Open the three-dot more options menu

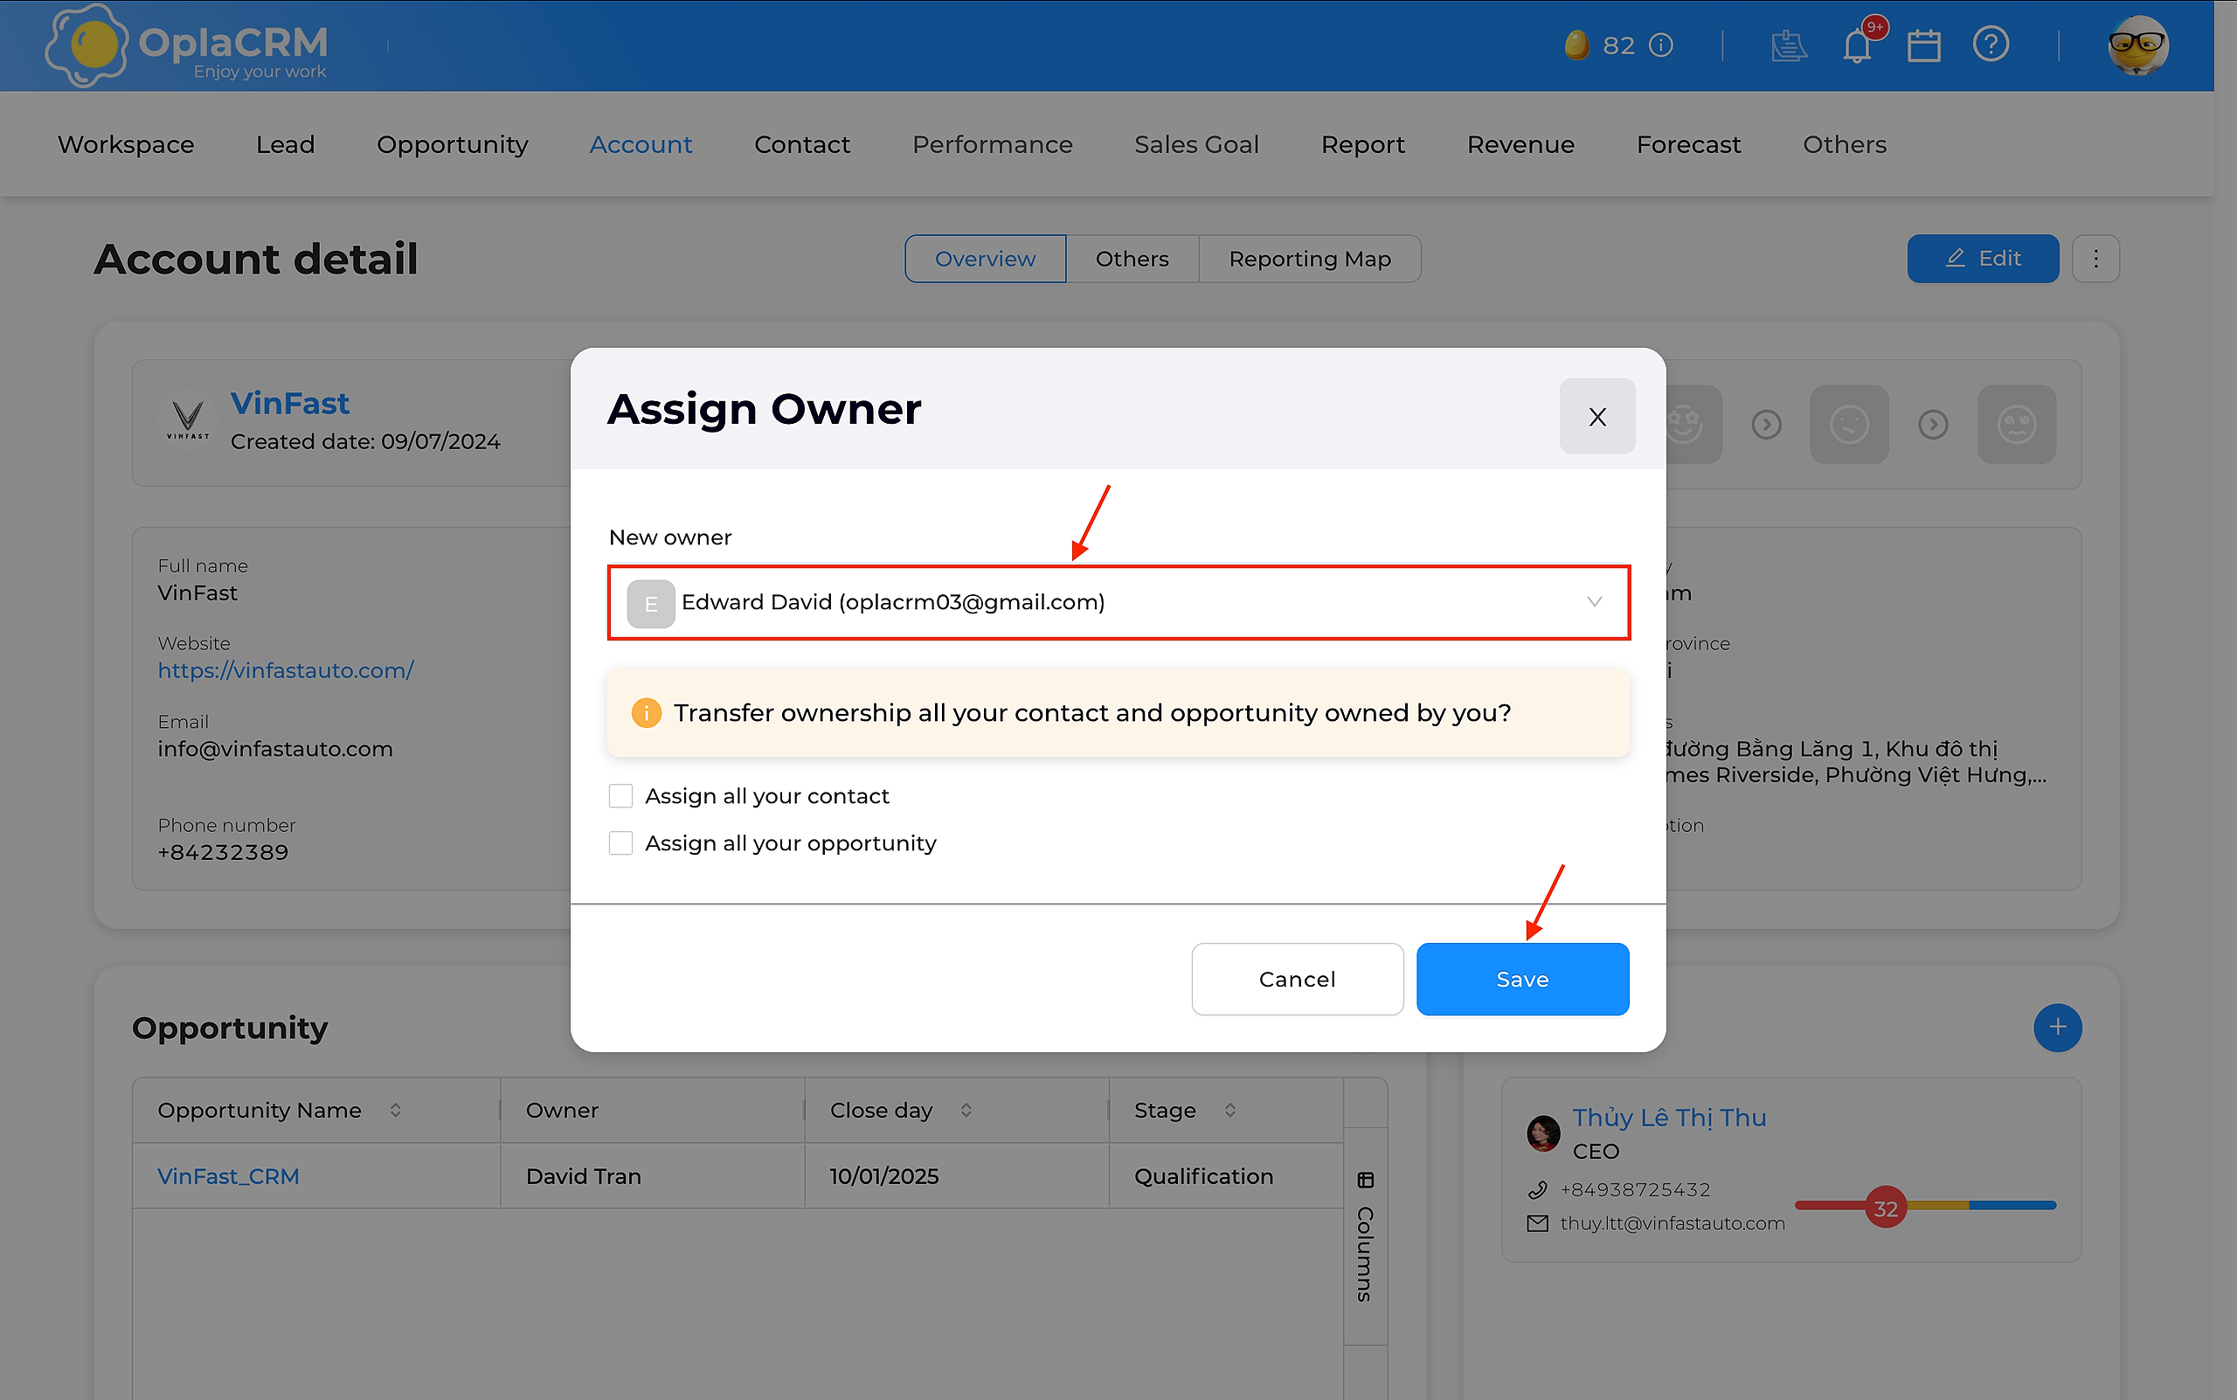2096,259
